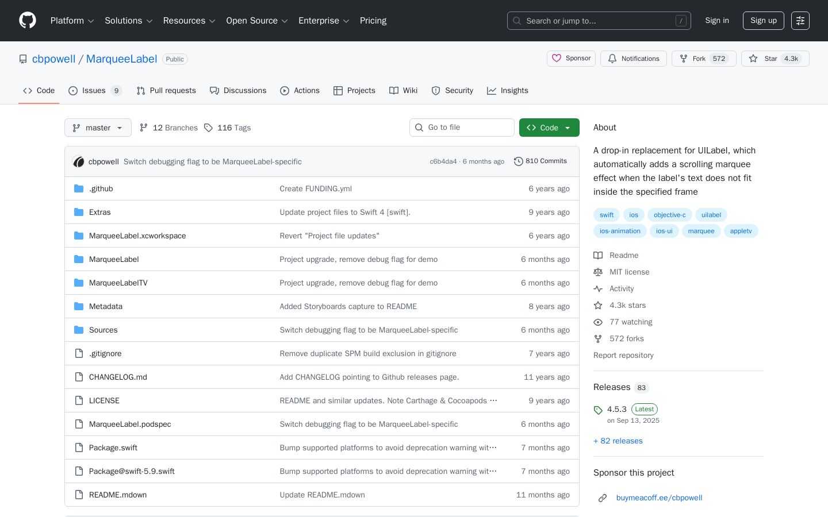Click the commit history clock icon
This screenshot has width=828, height=517.
519,161
